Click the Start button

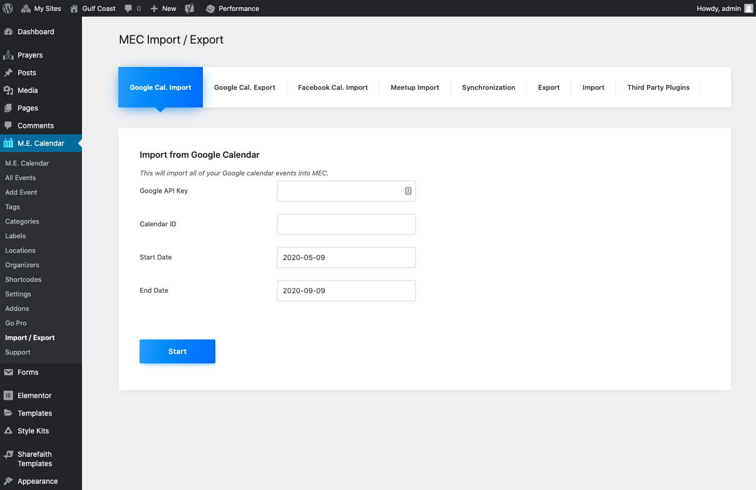(177, 351)
